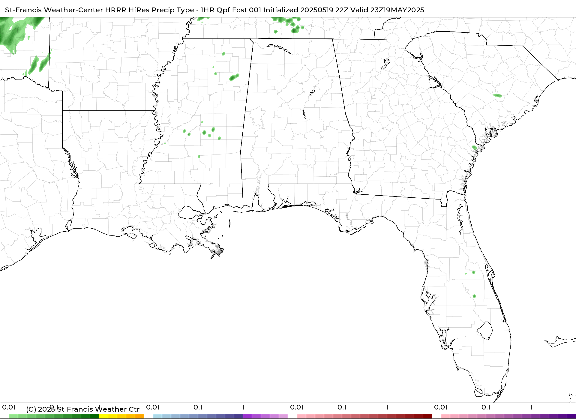Pick the darkest green swatch on the rain scale

(x=94, y=416)
